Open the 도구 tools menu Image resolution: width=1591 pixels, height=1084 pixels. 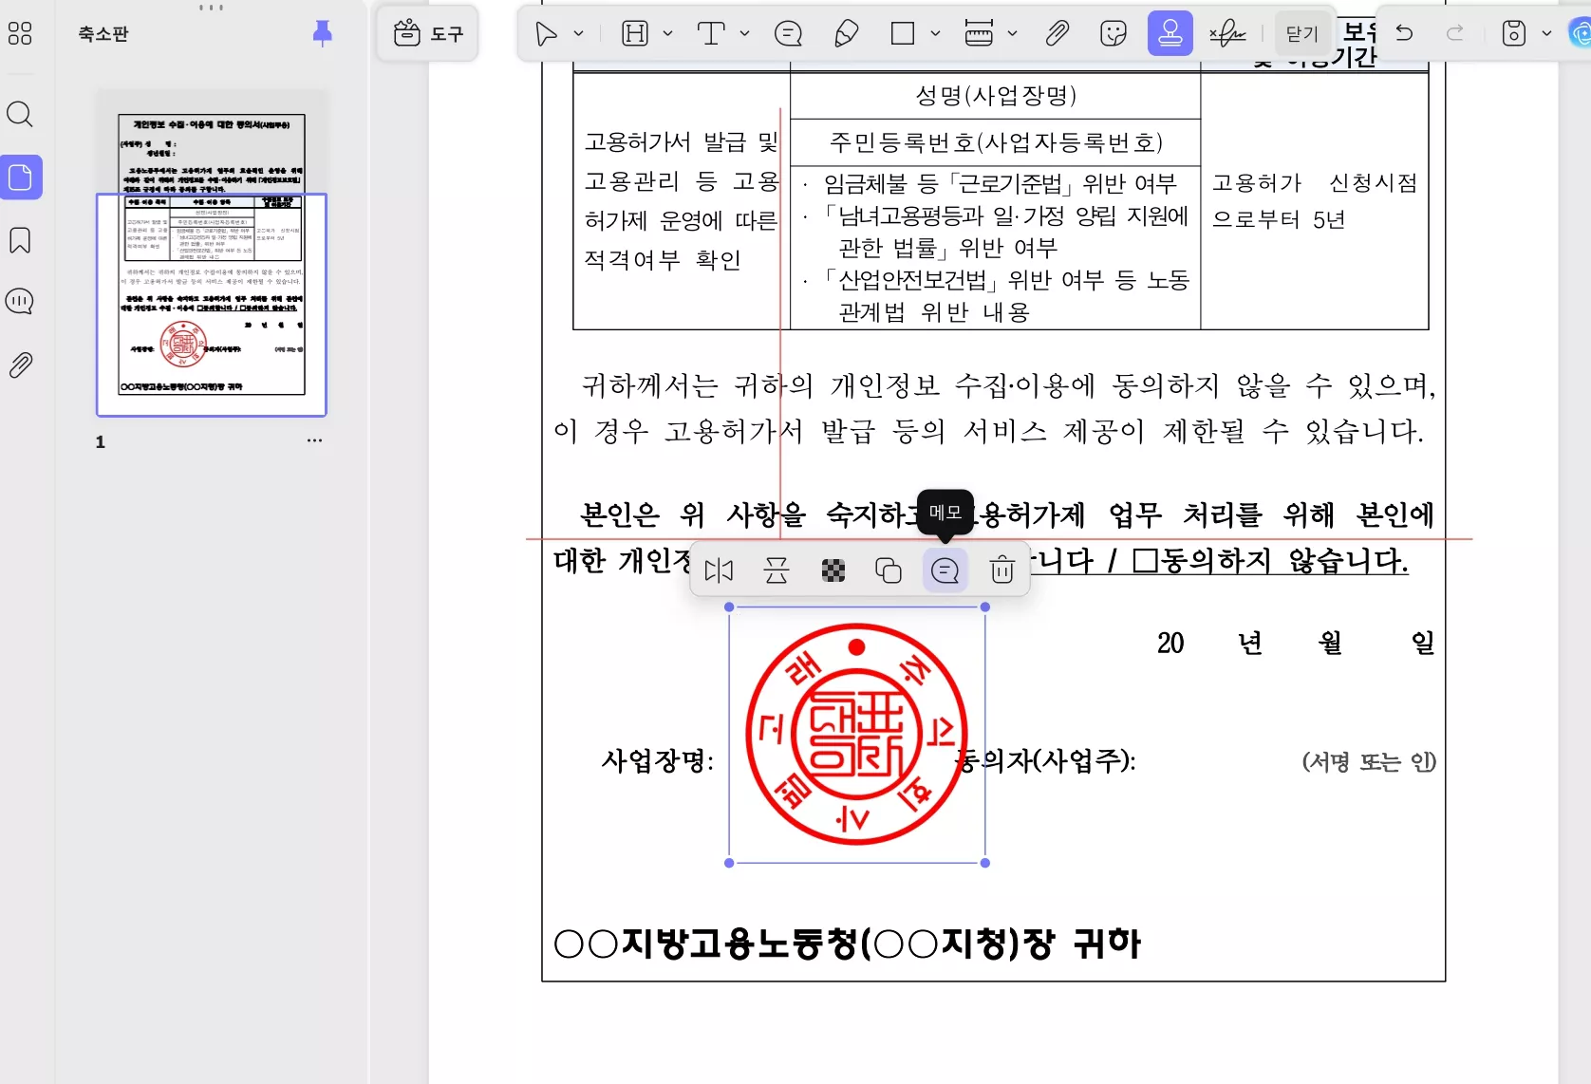coord(427,33)
